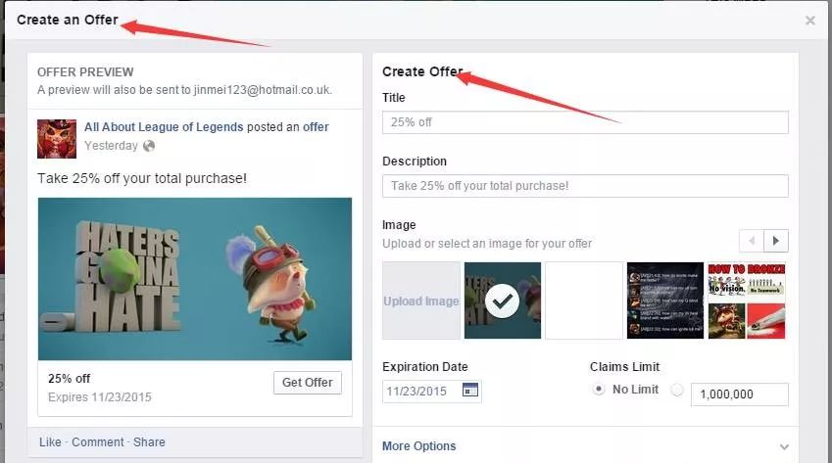
Task: Click the preview email notice text
Action: (184, 90)
